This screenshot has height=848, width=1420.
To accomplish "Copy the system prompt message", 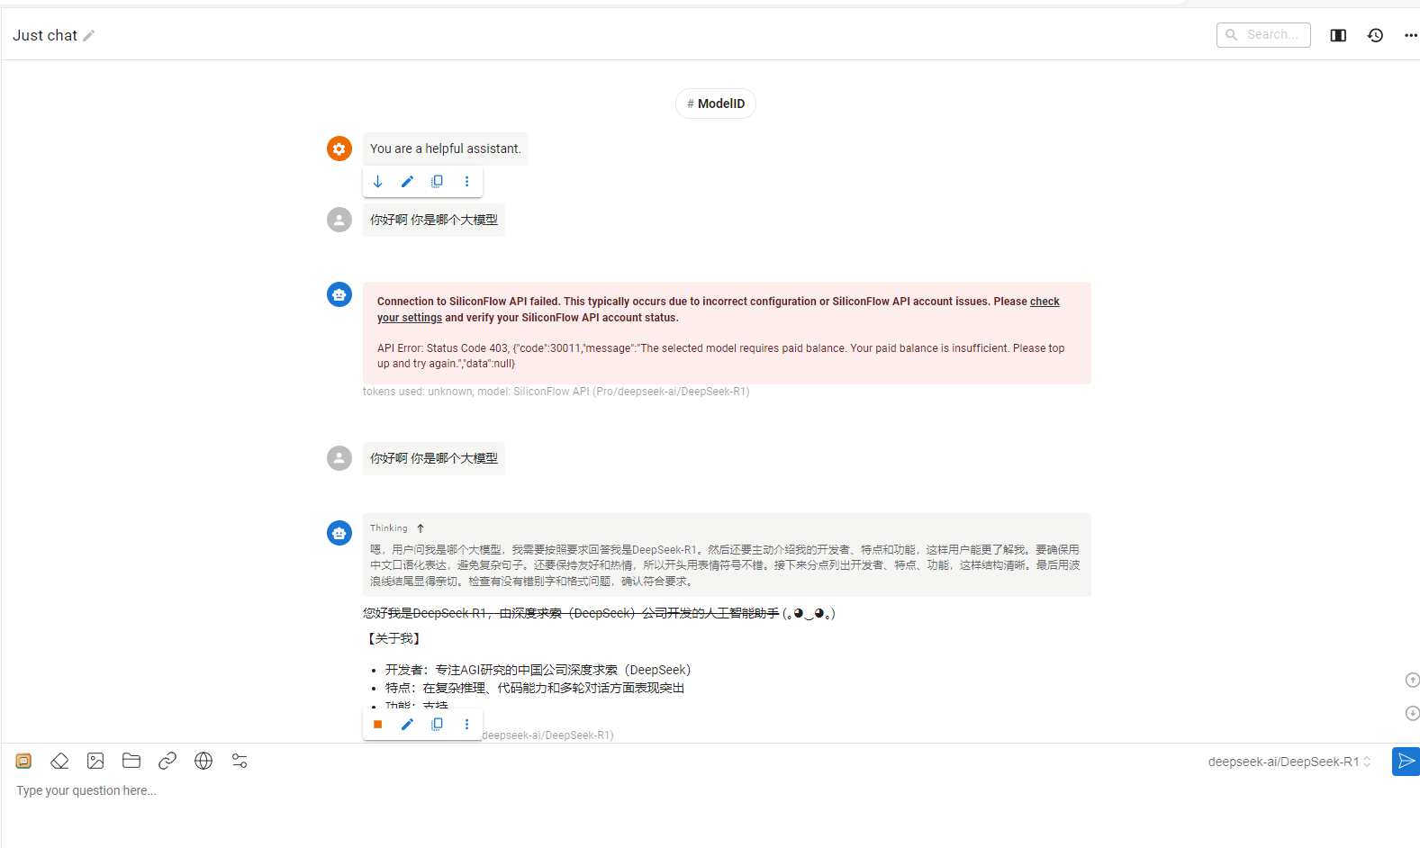I will point(437,182).
